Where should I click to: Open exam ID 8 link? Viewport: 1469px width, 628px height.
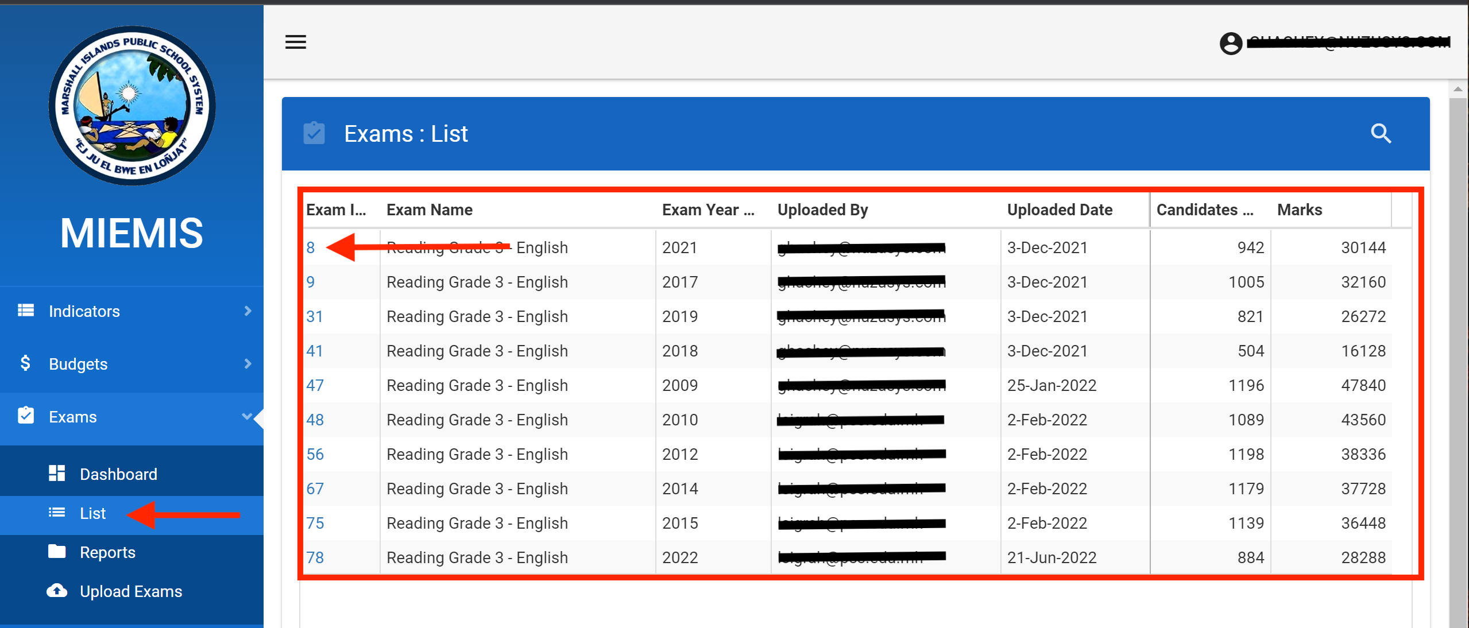pos(311,247)
